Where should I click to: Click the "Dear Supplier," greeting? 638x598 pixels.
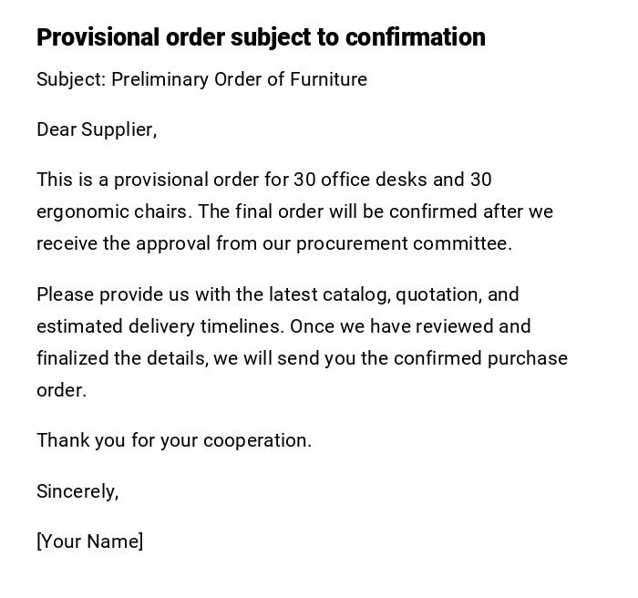97,129
